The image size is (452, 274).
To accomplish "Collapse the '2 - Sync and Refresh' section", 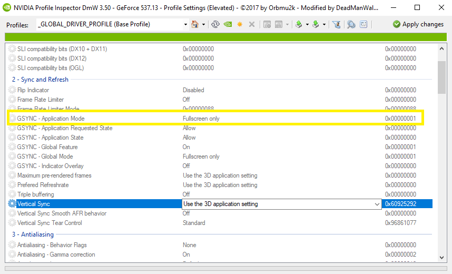I will 40,80.
